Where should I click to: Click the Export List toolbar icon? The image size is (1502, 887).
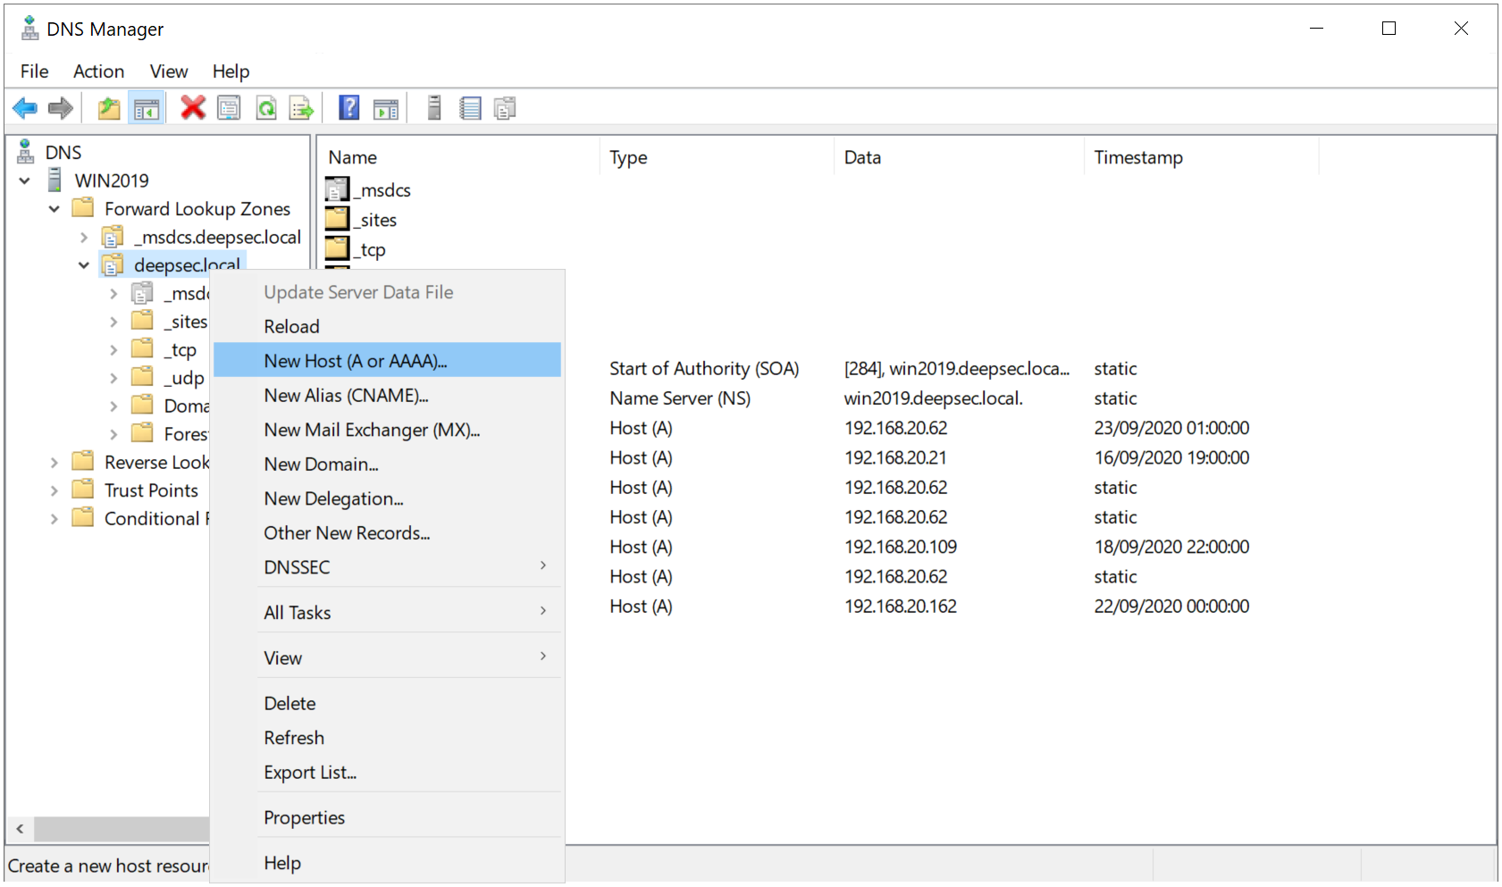(x=302, y=109)
